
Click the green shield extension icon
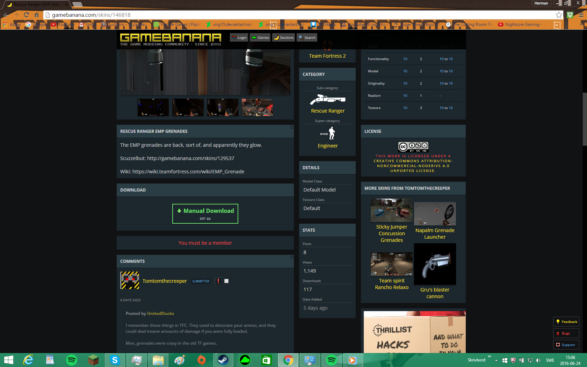pyautogui.click(x=570, y=15)
